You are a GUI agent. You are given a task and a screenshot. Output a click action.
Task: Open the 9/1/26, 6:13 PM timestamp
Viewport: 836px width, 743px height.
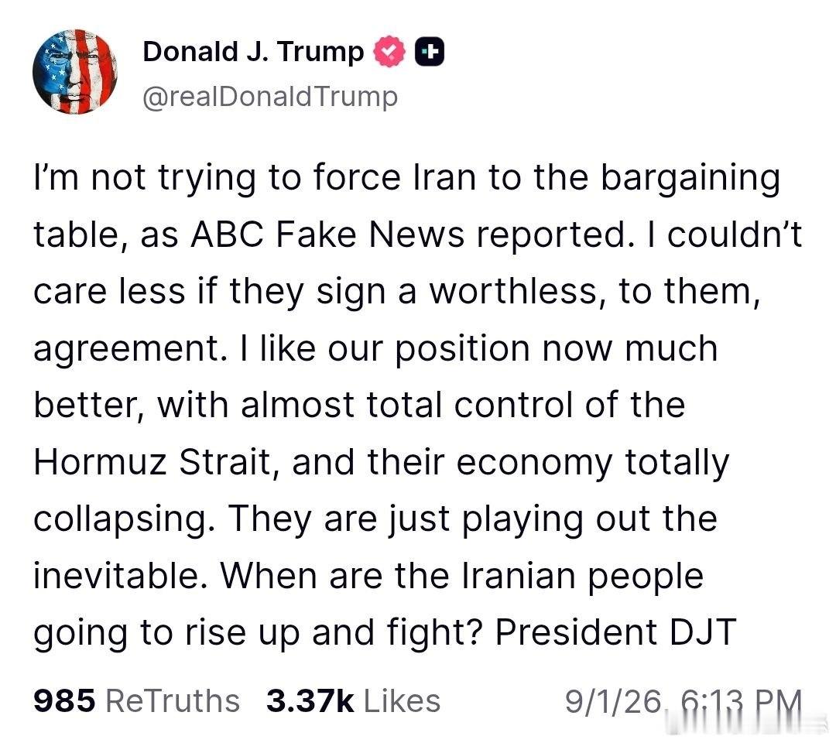(684, 701)
